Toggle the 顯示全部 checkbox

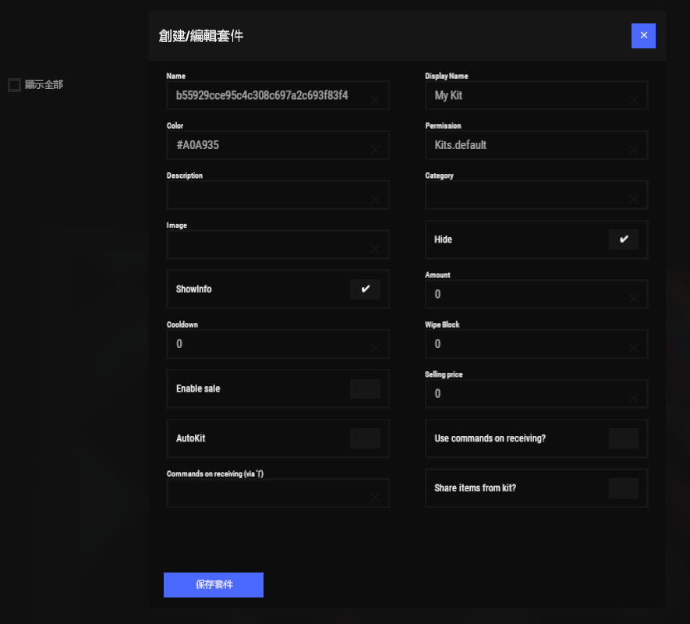[14, 85]
